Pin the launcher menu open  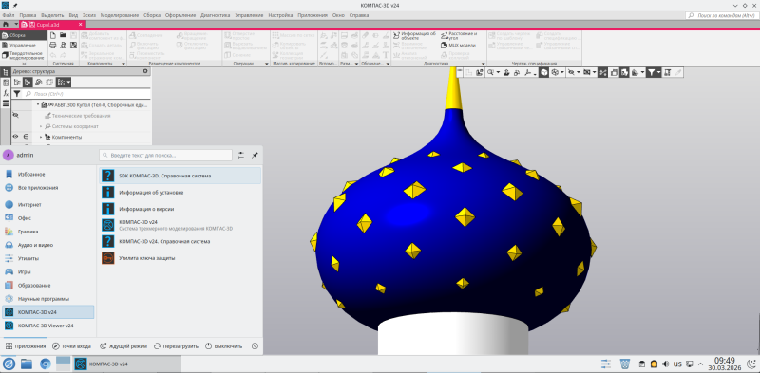[x=255, y=155]
